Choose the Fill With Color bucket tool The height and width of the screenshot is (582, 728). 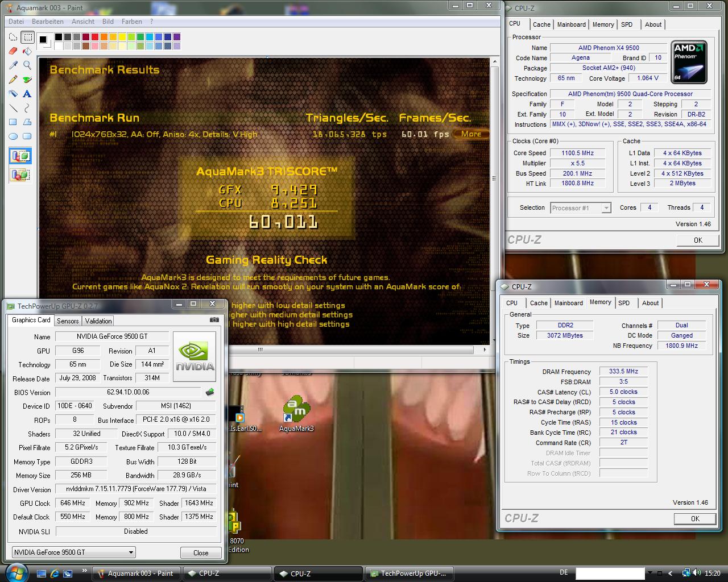(27, 51)
